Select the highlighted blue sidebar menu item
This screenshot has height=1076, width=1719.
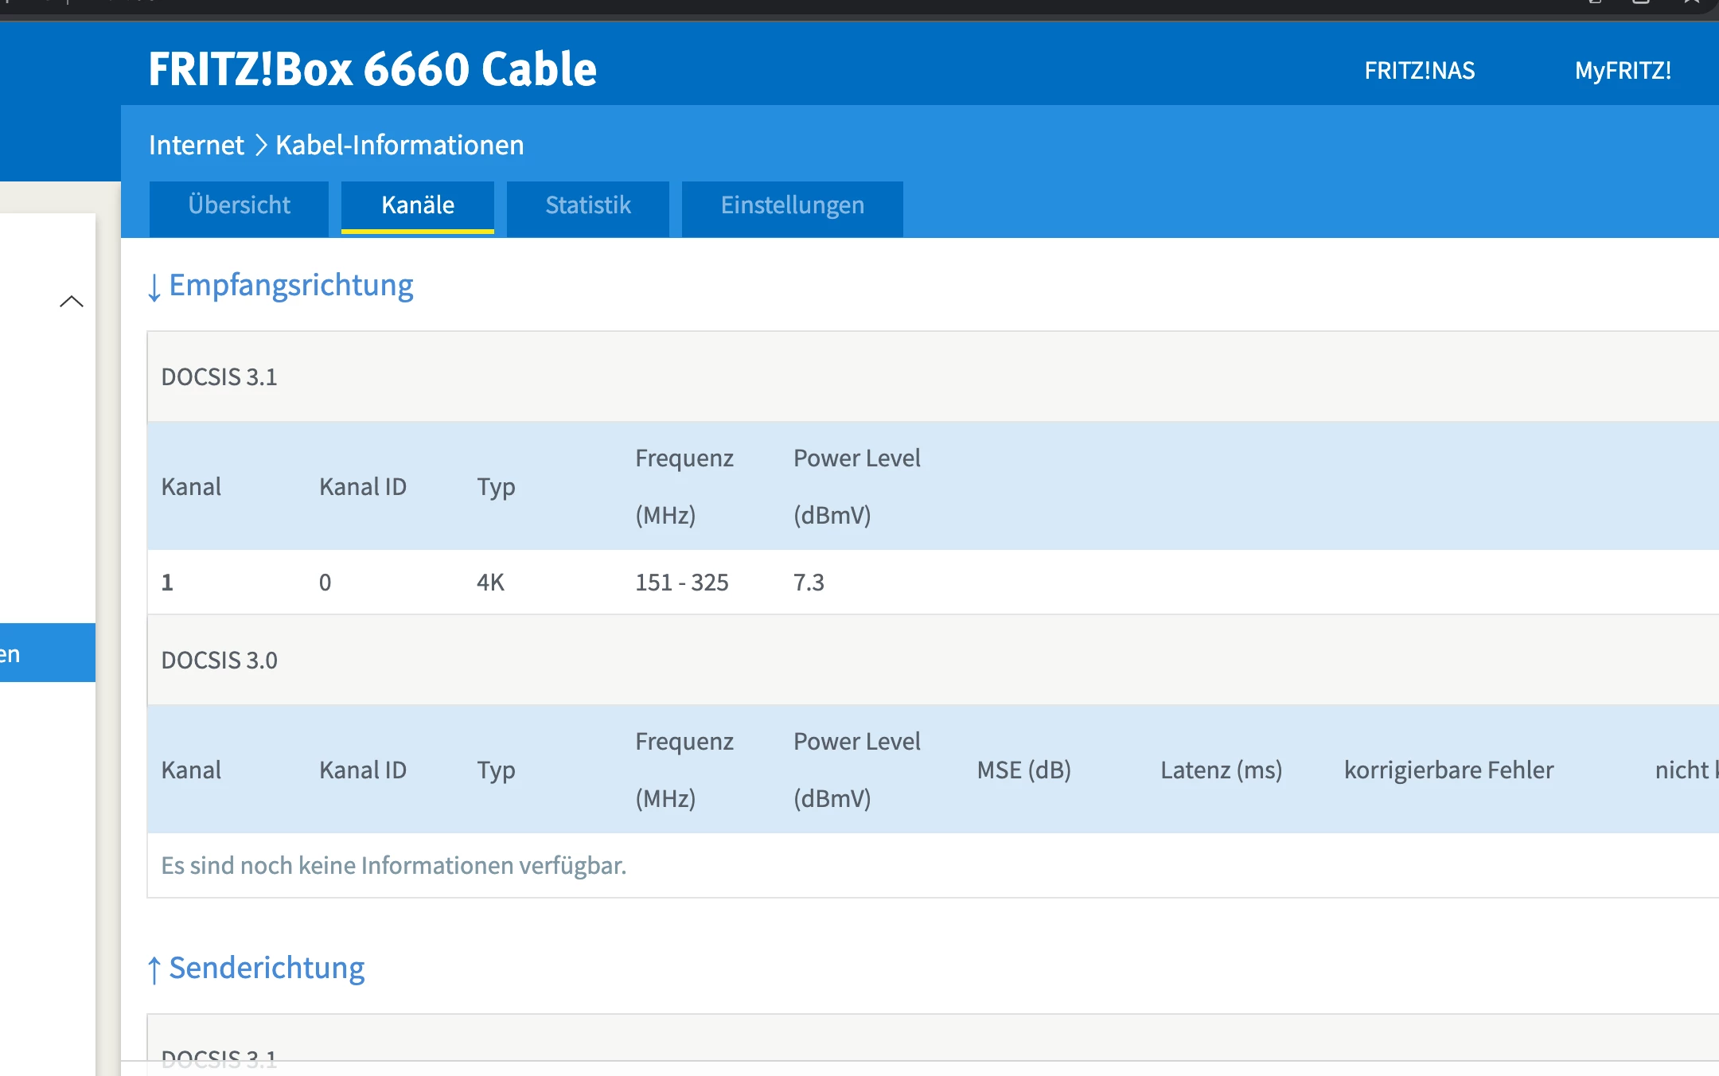(x=46, y=653)
